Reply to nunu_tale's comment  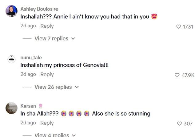click(x=47, y=74)
